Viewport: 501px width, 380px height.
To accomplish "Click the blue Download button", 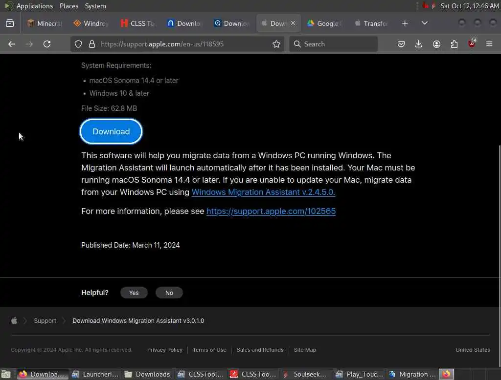I will point(111,131).
